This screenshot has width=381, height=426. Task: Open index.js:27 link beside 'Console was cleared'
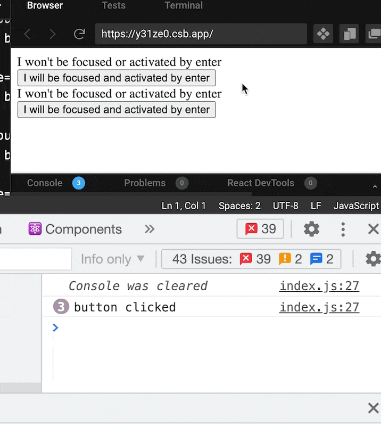pyautogui.click(x=319, y=286)
